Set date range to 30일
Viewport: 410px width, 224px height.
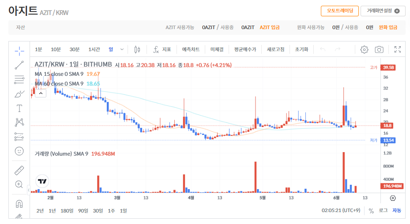click(x=98, y=211)
